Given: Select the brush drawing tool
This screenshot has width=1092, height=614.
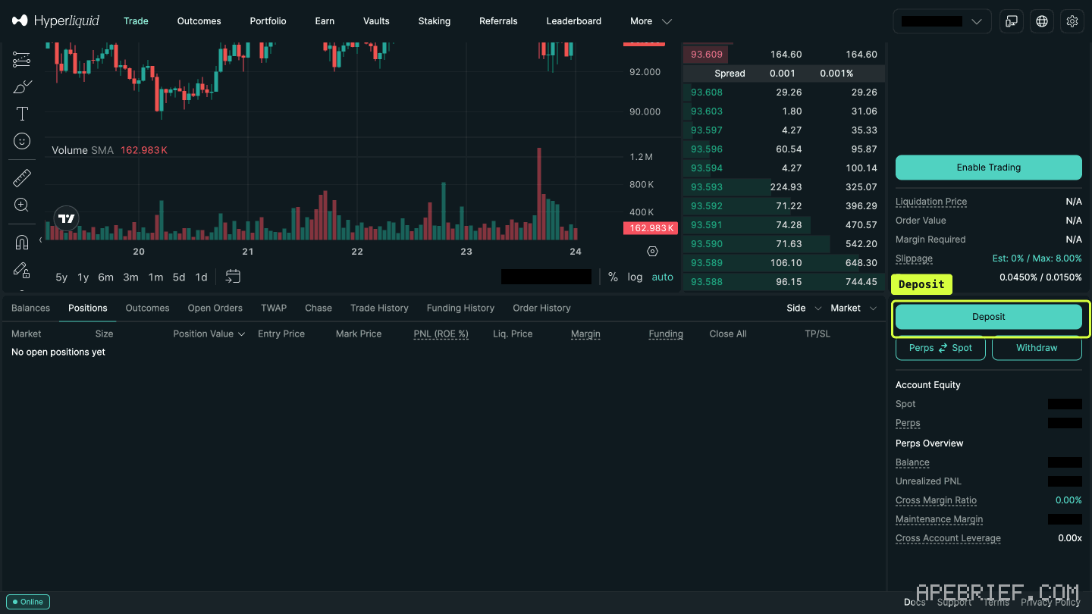Looking at the screenshot, I should pos(22,86).
